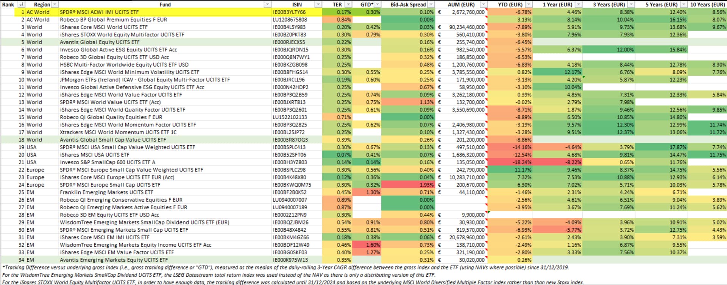This screenshot has height=285, width=727.
Task: Click the iShares Core MSCI Europe UCITS ETF EUR (Acc) cell
Action: pyautogui.click(x=165, y=177)
